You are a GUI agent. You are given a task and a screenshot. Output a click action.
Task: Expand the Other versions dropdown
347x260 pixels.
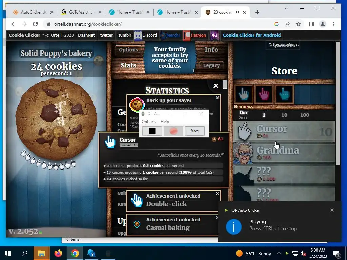click(x=283, y=45)
